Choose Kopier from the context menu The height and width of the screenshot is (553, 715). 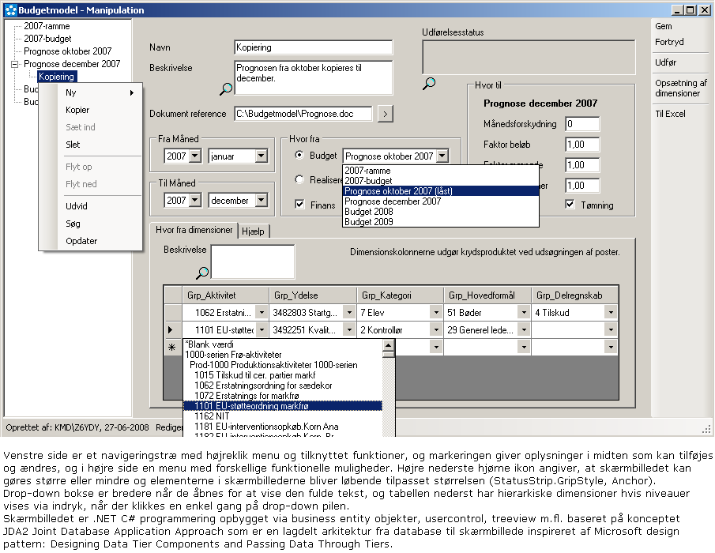(x=77, y=110)
